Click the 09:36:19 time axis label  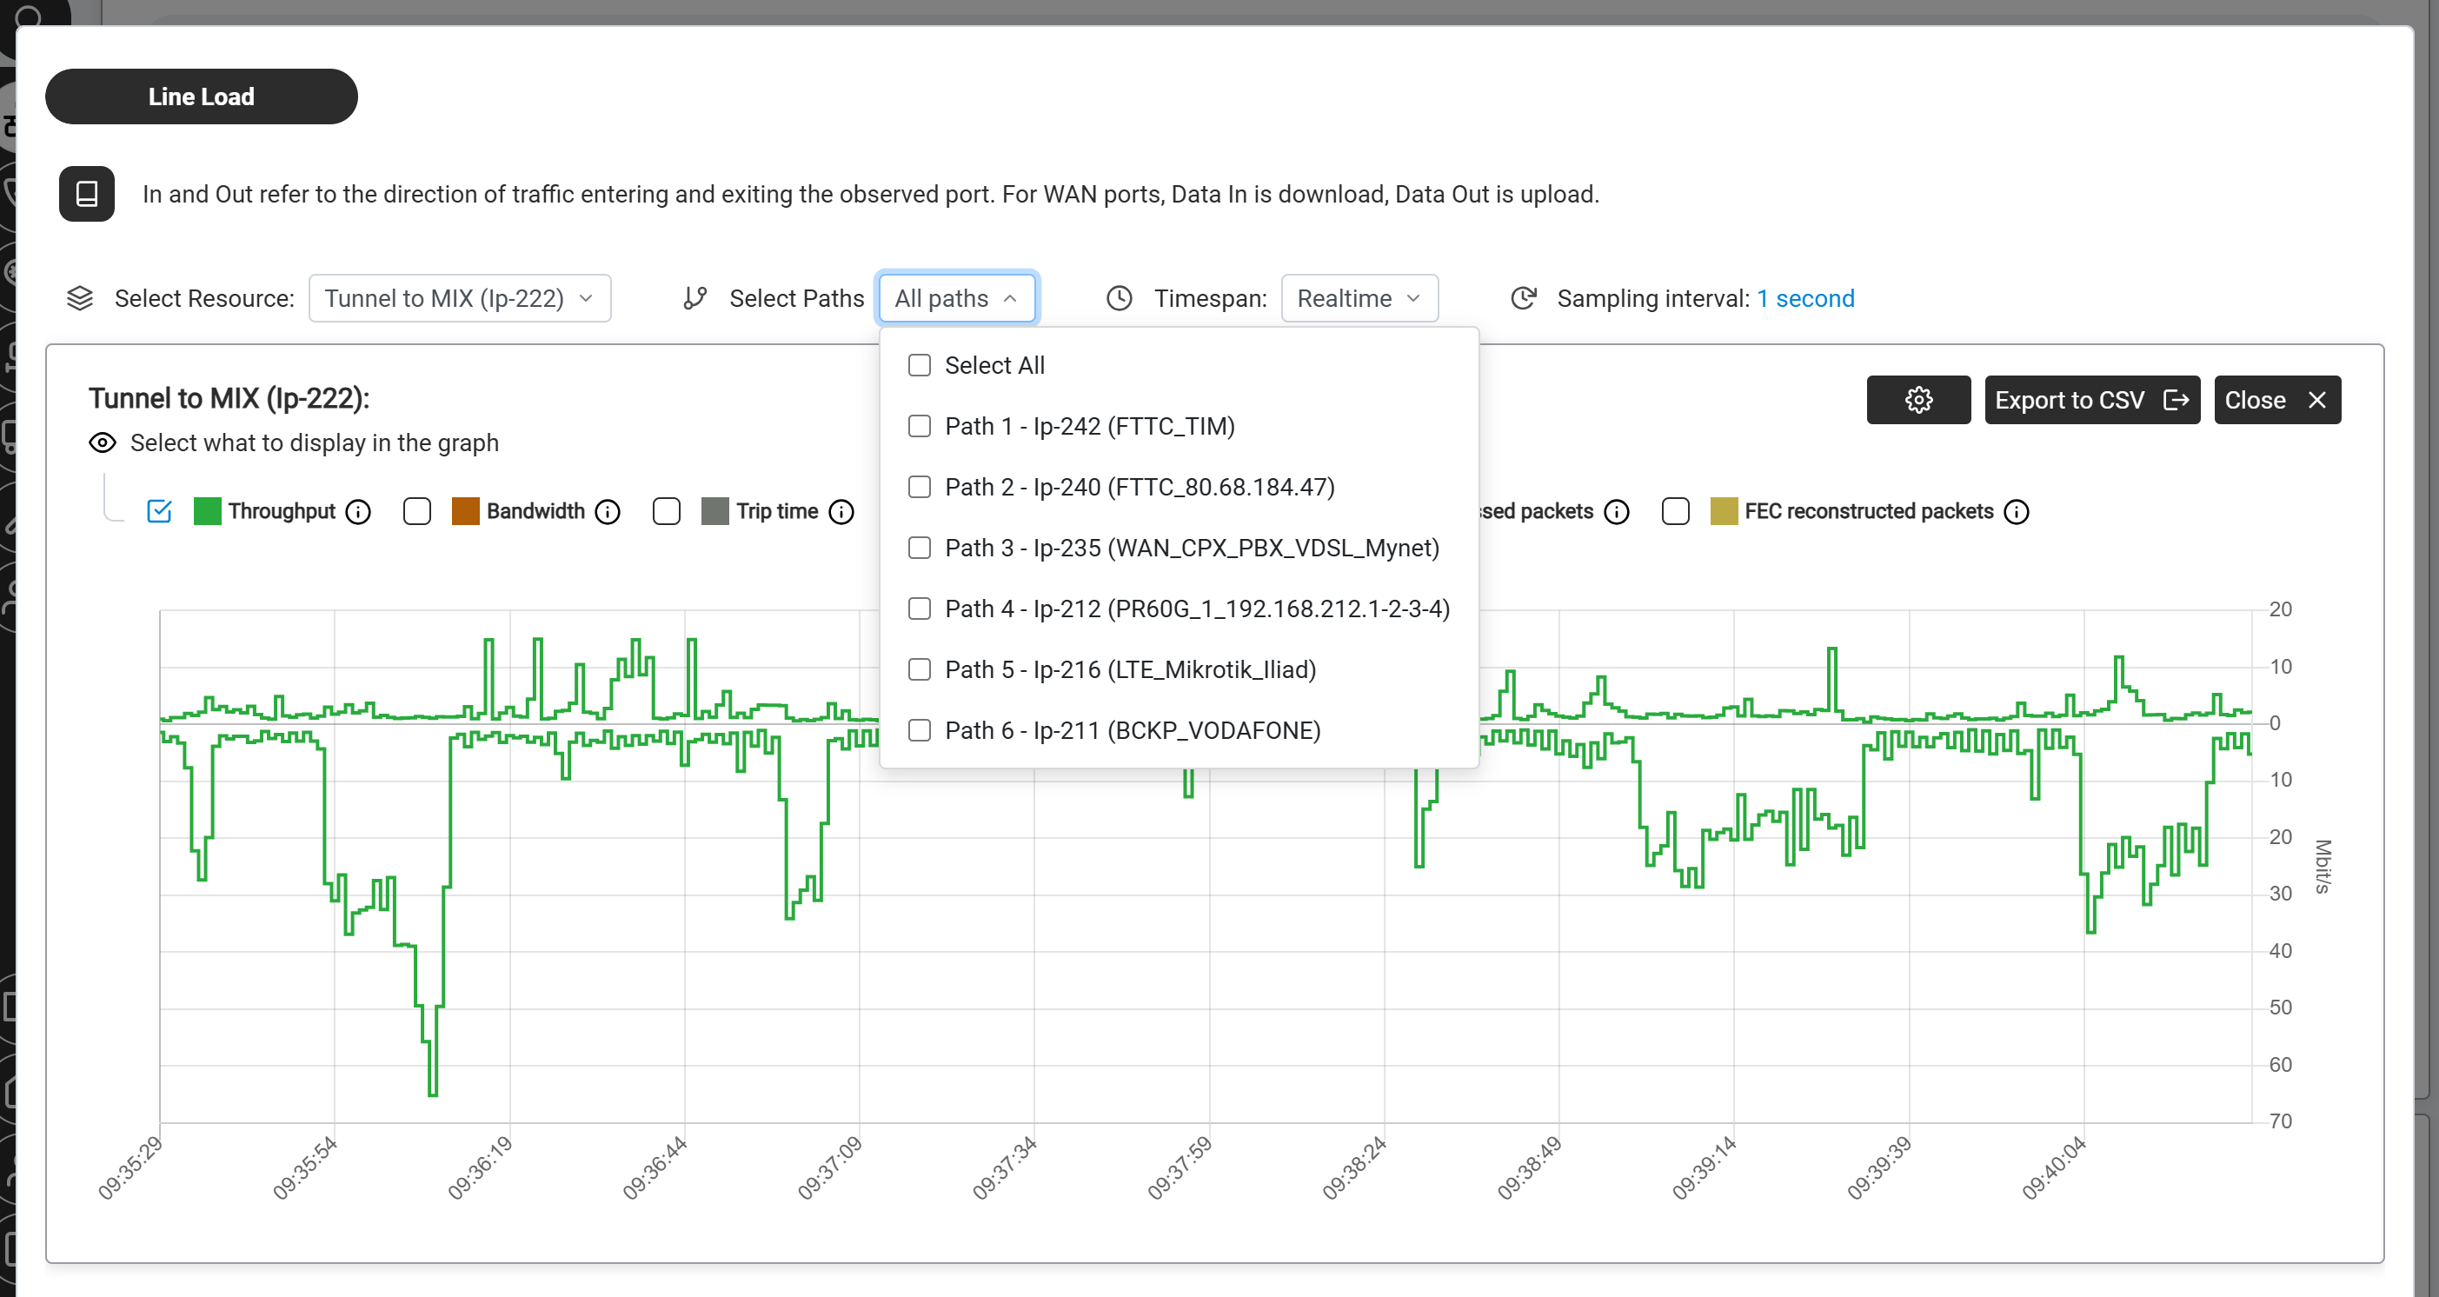click(480, 1167)
